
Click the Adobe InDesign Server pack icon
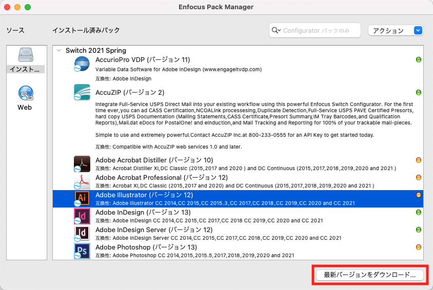click(82, 233)
